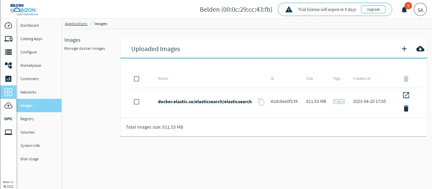Click the bar chart report icon in left rail
This screenshot has width=432, height=189.
coord(8,79)
